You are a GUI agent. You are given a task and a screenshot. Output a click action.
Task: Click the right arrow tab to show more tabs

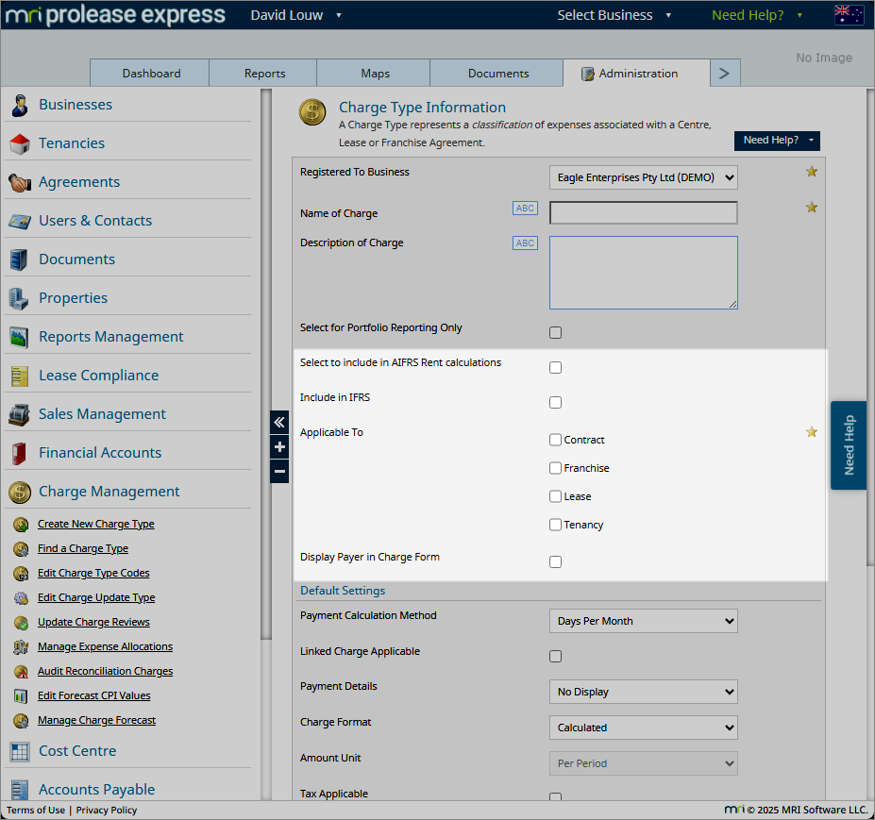(x=725, y=73)
